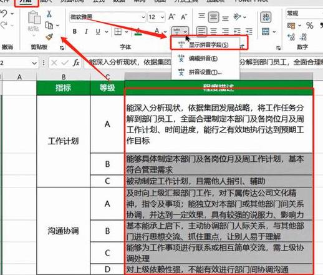Expand the merge cells arrow
This screenshot has width=323, height=275.
(274, 32)
